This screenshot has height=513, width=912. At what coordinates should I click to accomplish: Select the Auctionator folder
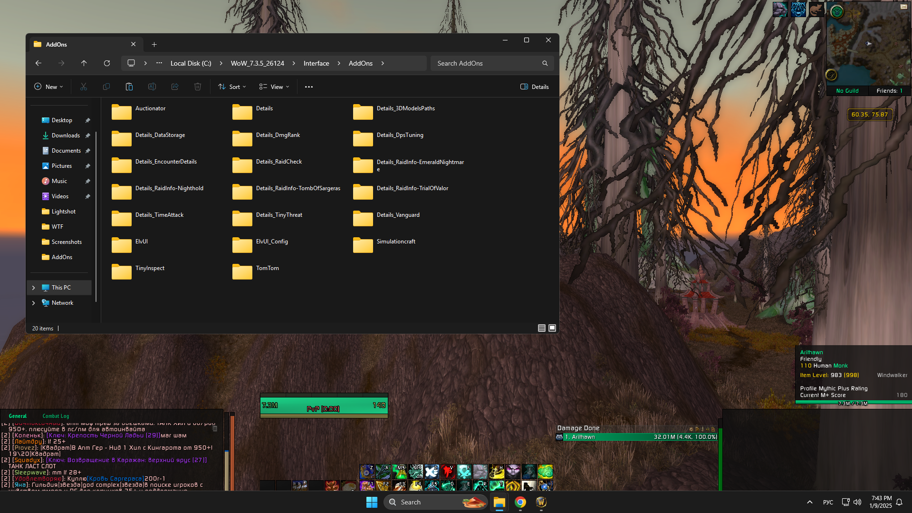click(x=139, y=112)
